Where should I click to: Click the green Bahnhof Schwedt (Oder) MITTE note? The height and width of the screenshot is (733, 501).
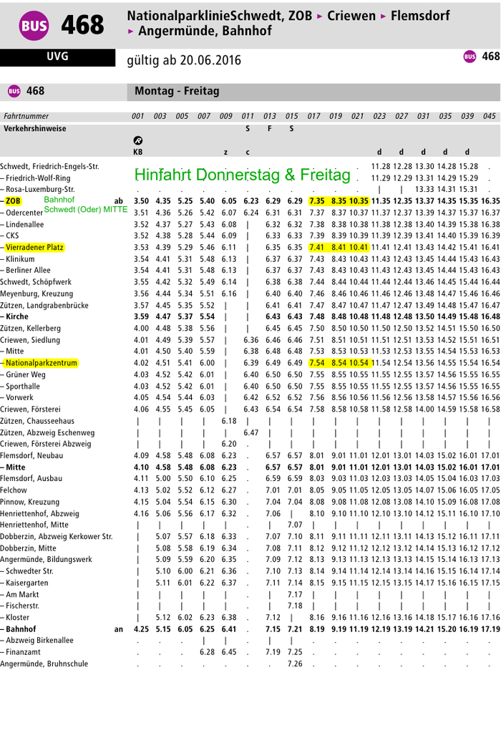85,205
